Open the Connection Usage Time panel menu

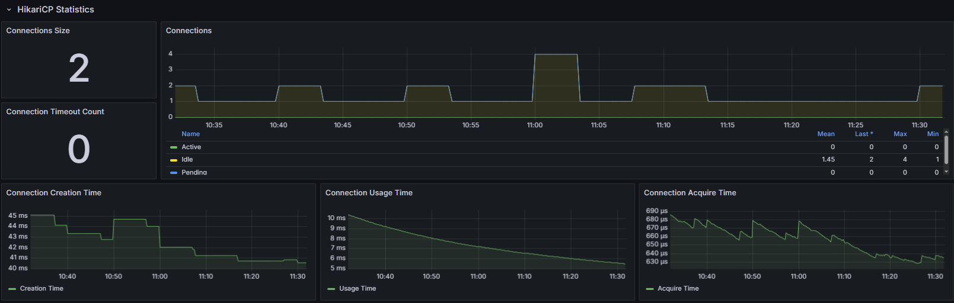[x=369, y=193]
